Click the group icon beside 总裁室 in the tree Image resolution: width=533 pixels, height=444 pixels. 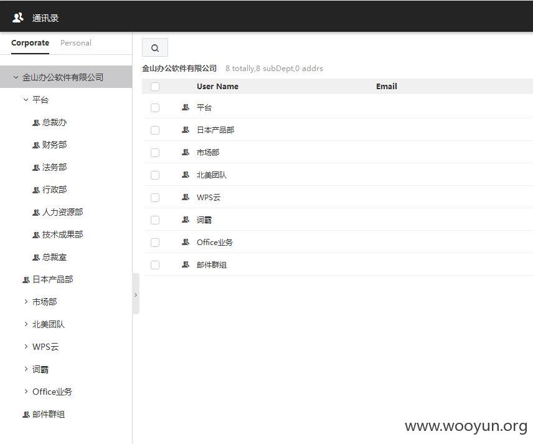click(x=36, y=258)
